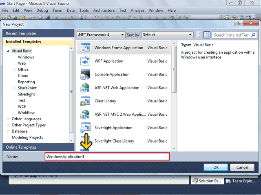Switch to medium icons list view
Viewport: 261px width, 195px height.
[207, 35]
